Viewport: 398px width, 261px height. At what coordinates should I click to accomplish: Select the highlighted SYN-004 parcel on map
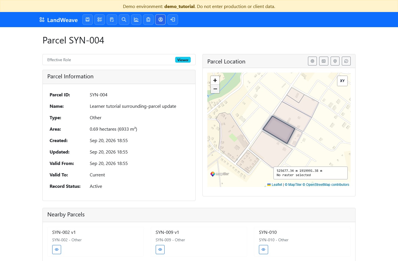pos(279,129)
